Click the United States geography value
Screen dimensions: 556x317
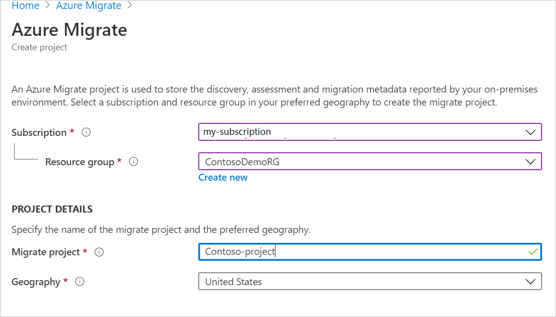(x=233, y=282)
